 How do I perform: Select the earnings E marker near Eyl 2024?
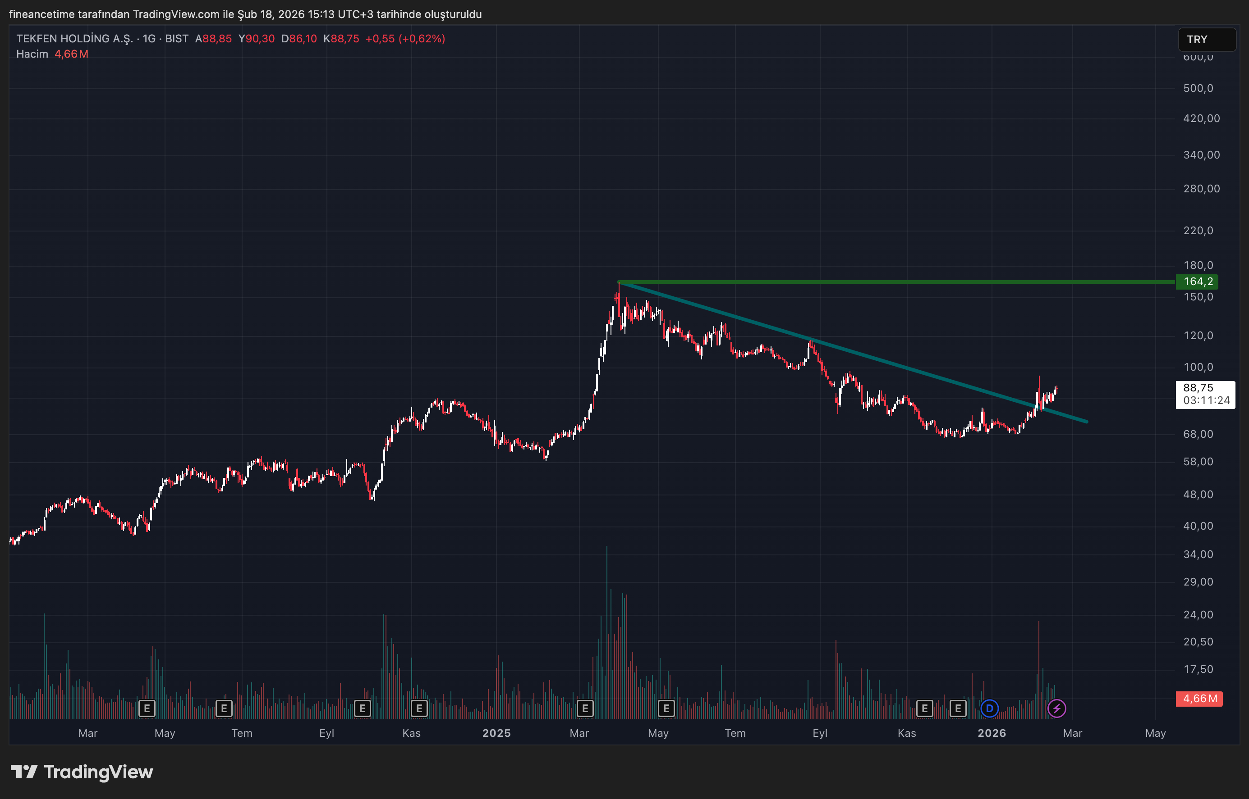point(362,708)
